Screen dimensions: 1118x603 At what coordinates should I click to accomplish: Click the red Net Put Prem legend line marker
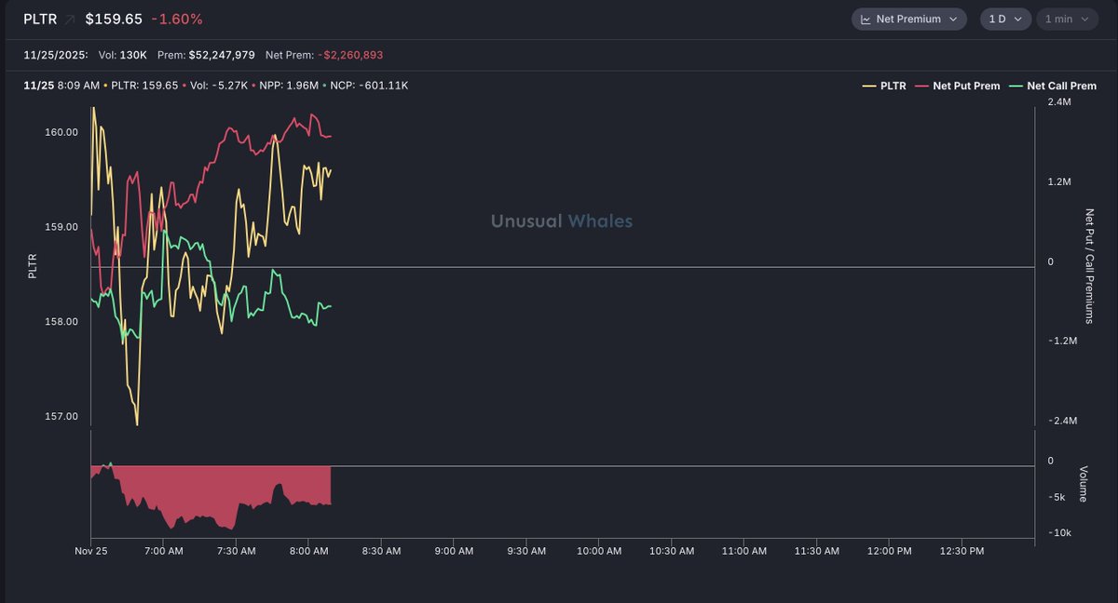coord(921,86)
